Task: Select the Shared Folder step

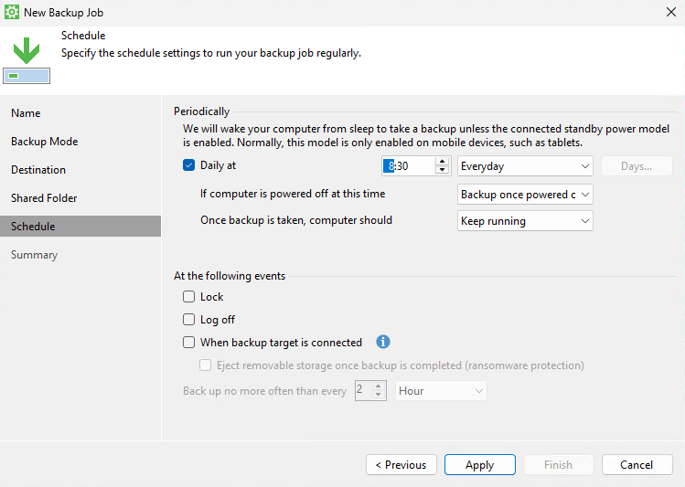Action: click(x=44, y=198)
